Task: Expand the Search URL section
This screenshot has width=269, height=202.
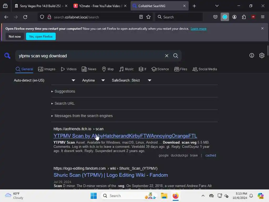Action: pyautogui.click(x=63, y=103)
